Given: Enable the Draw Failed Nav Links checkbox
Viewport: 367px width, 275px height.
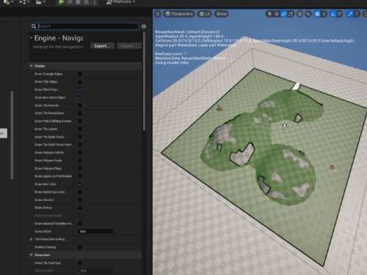Looking at the screenshot, I should pos(80,192).
